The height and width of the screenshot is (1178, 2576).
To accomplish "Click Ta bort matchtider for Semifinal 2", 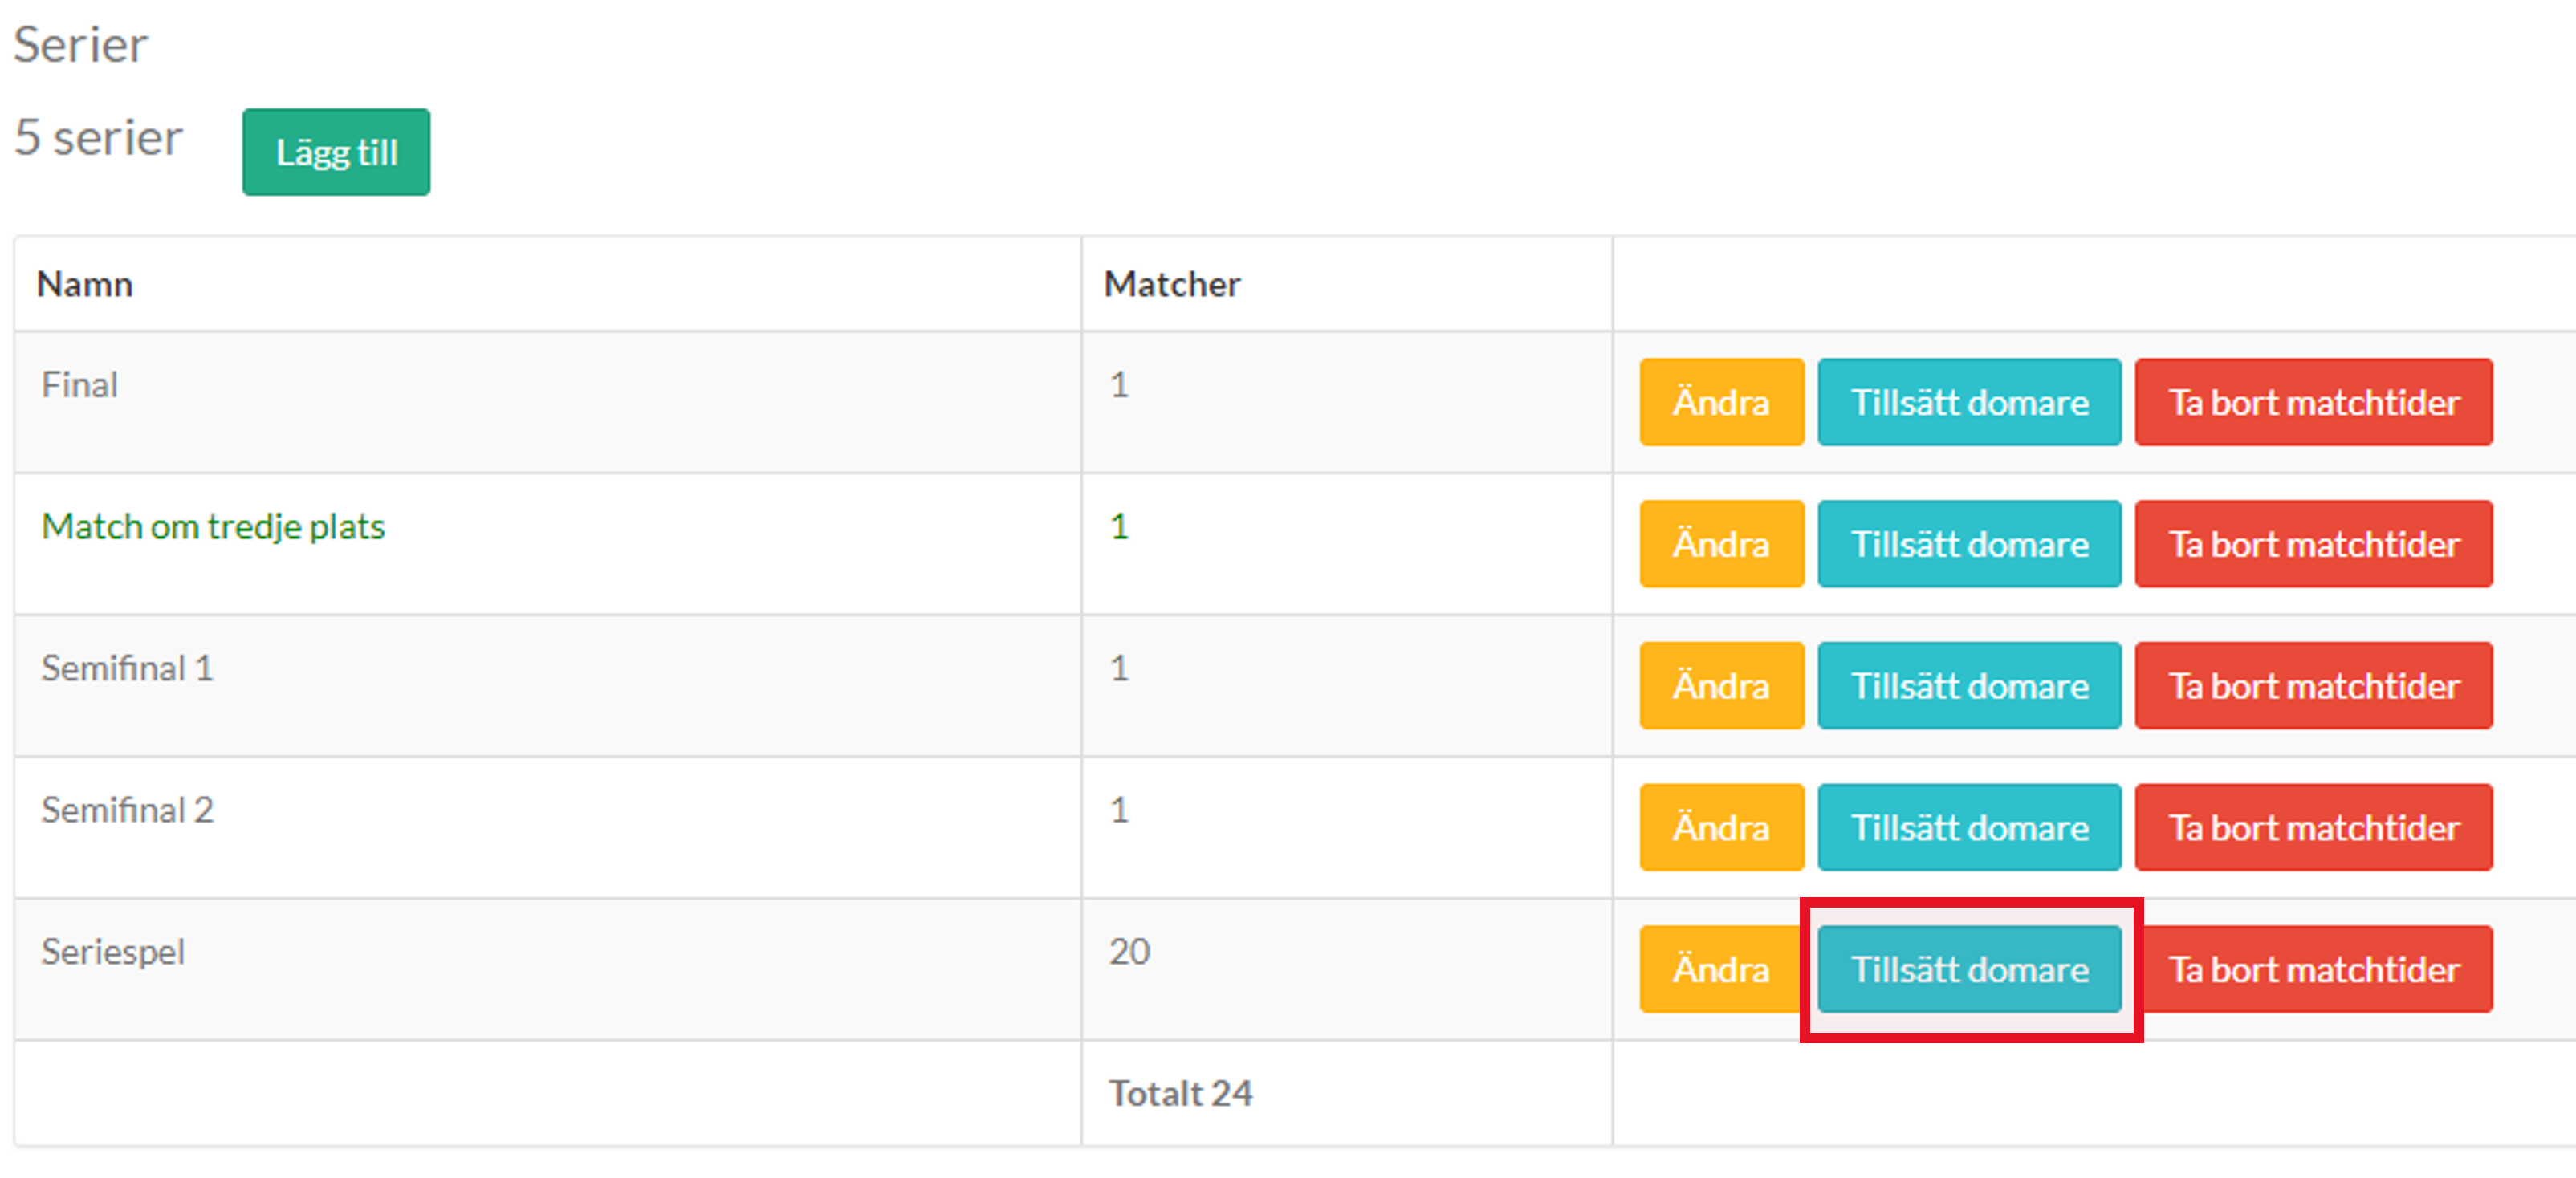I will (2313, 828).
